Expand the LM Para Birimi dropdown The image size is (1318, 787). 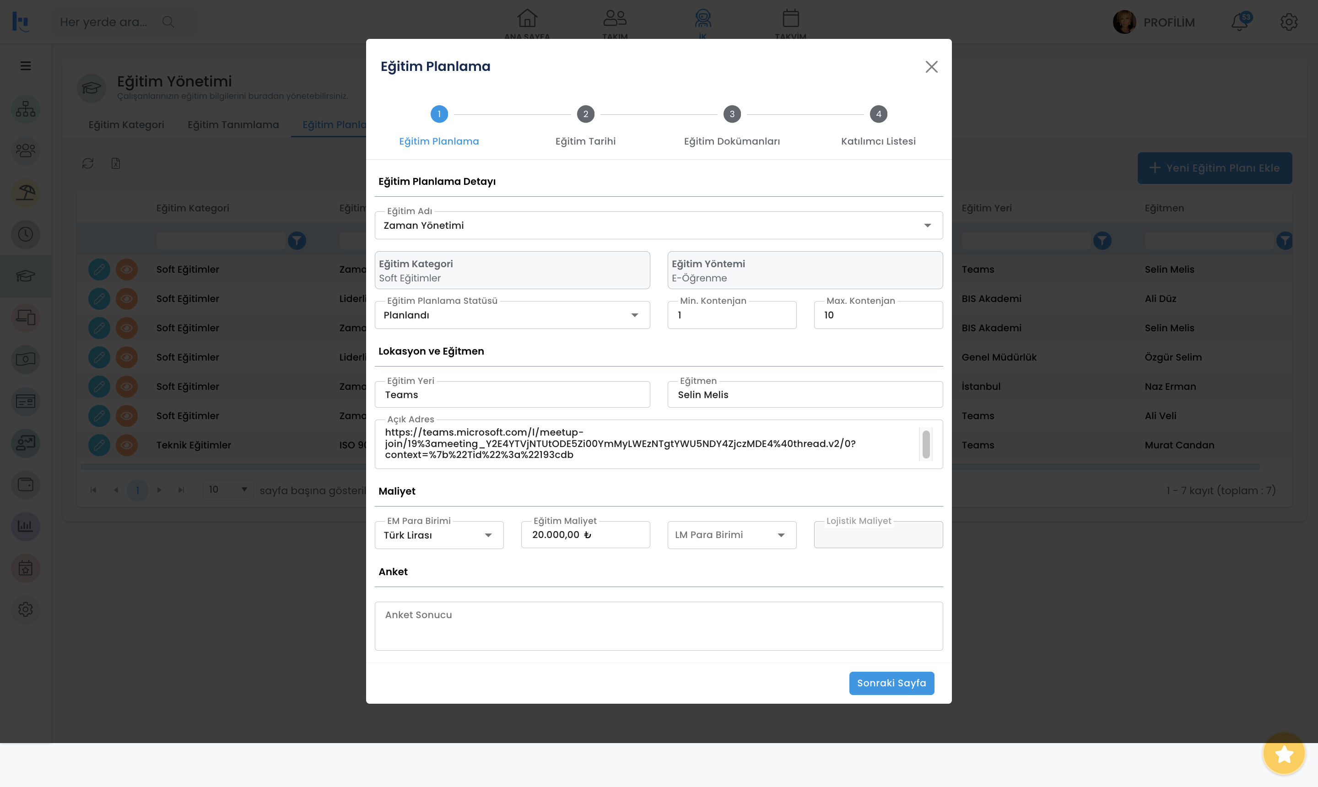781,535
